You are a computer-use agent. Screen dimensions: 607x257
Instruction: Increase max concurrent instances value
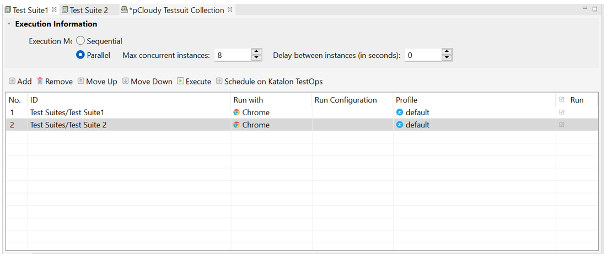pyautogui.click(x=256, y=52)
